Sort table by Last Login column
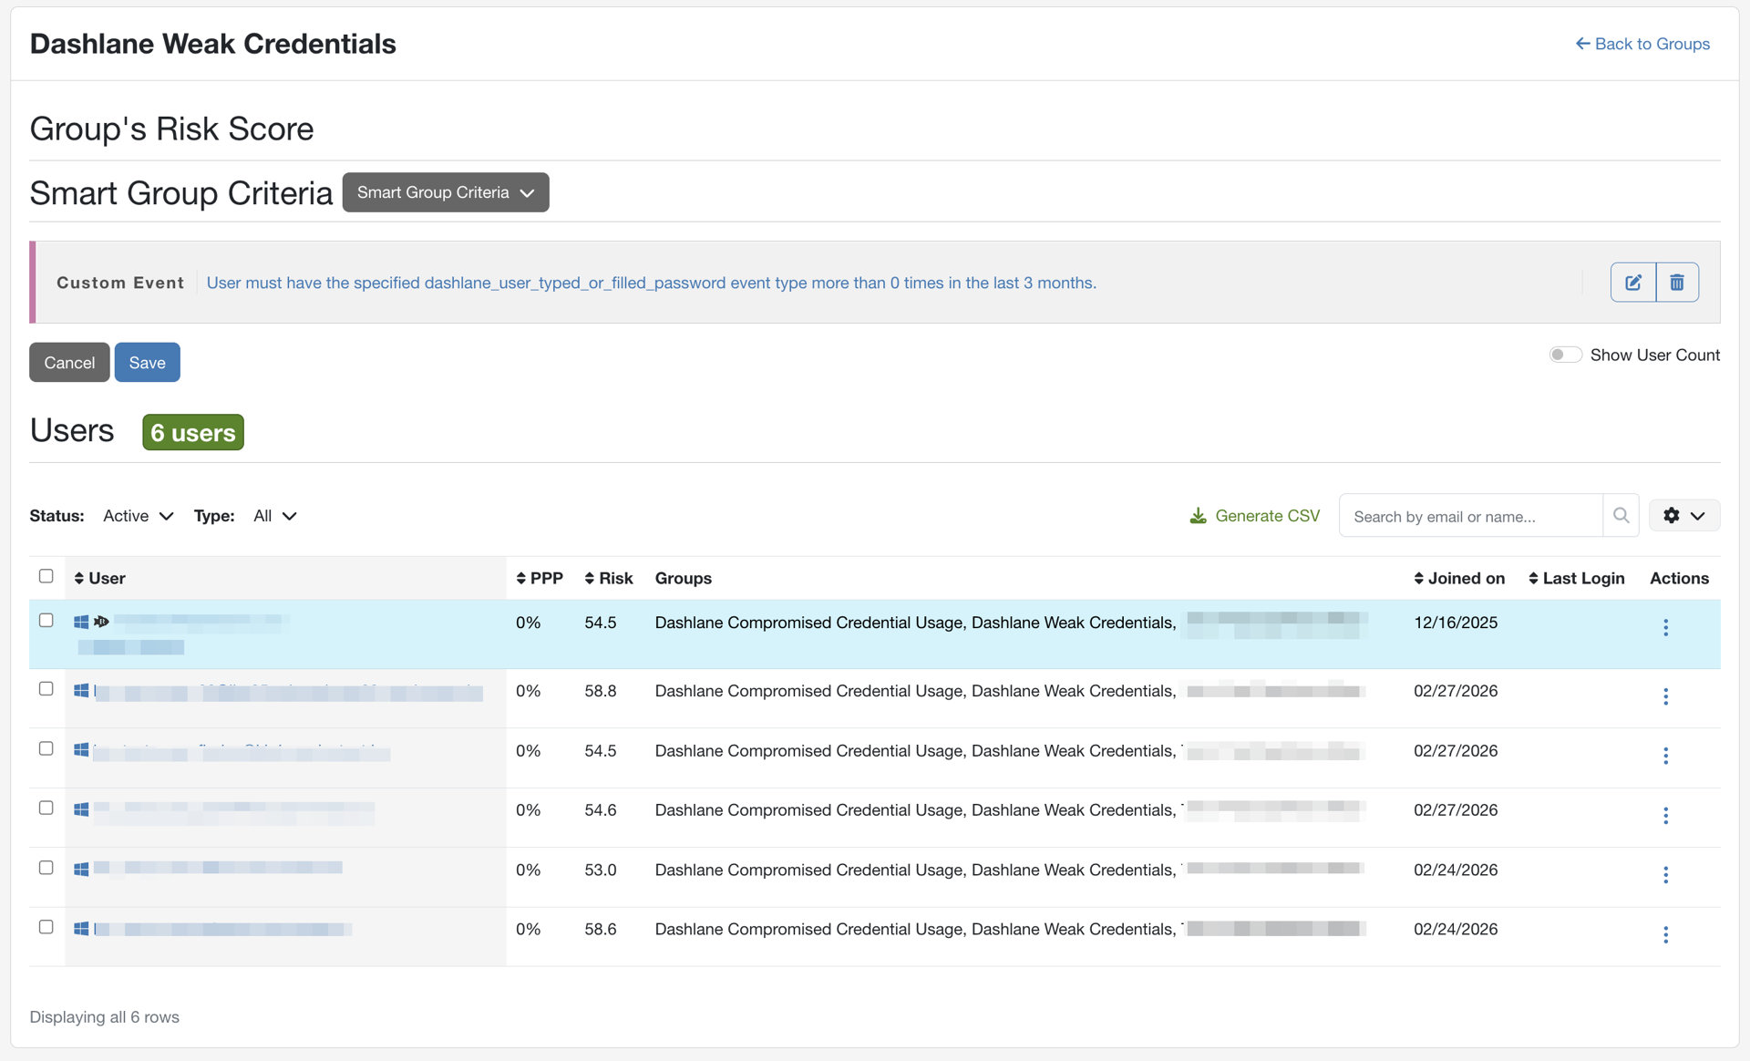Image resolution: width=1750 pixels, height=1061 pixels. (x=1577, y=578)
